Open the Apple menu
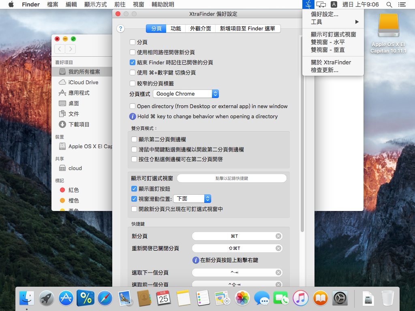The image size is (415, 311). [x=11, y=4]
